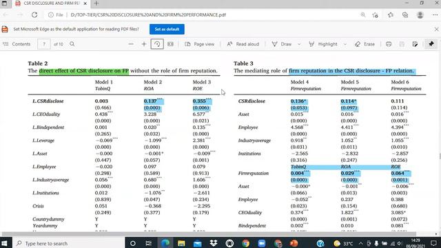Viewport: 441px width, 248px height.
Task: Select the Draw tool
Action: [x=282, y=44]
